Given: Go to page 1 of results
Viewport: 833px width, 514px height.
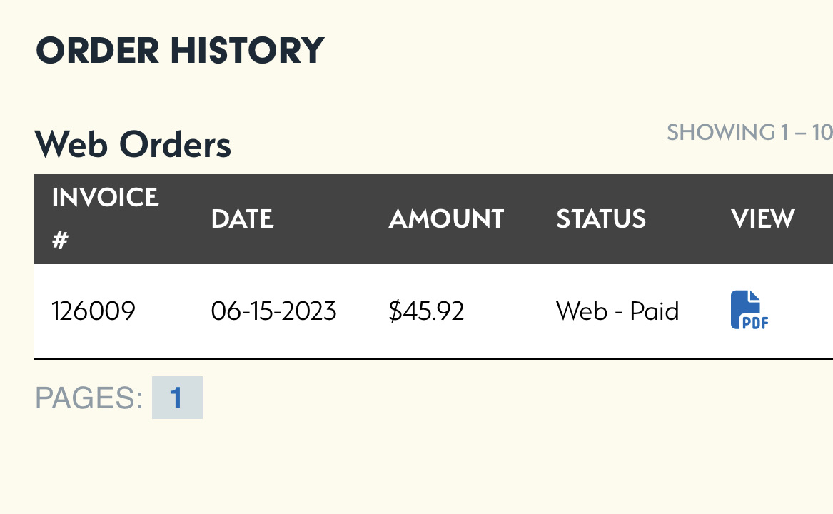Looking at the screenshot, I should point(177,398).
